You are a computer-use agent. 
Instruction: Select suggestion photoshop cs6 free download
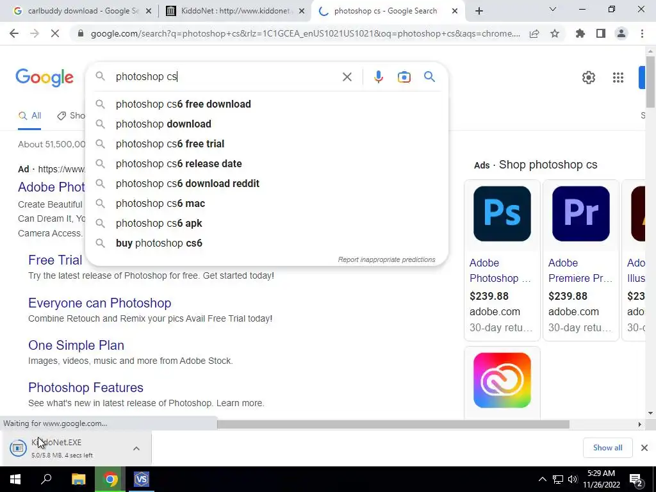point(183,104)
